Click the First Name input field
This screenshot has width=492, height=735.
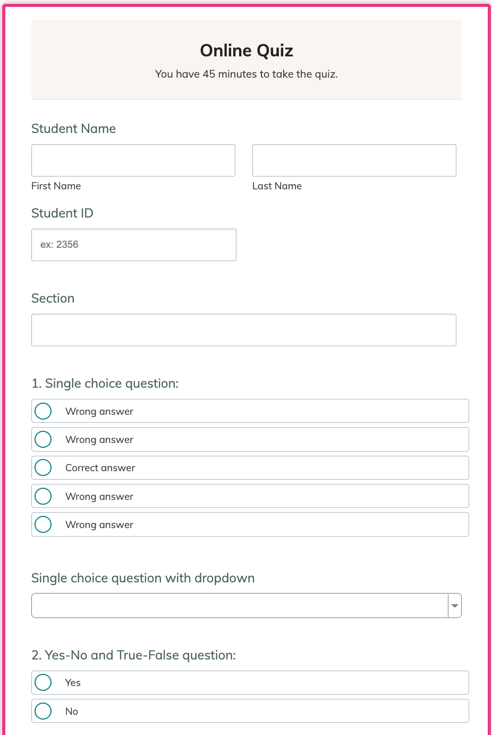click(133, 160)
